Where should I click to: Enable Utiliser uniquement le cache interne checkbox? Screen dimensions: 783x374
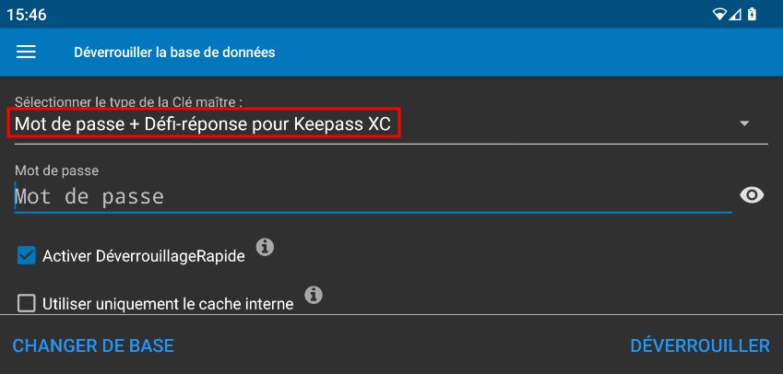(x=27, y=303)
